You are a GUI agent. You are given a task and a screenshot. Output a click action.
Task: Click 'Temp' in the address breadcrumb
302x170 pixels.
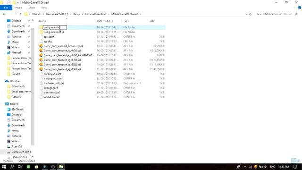pos(76,14)
